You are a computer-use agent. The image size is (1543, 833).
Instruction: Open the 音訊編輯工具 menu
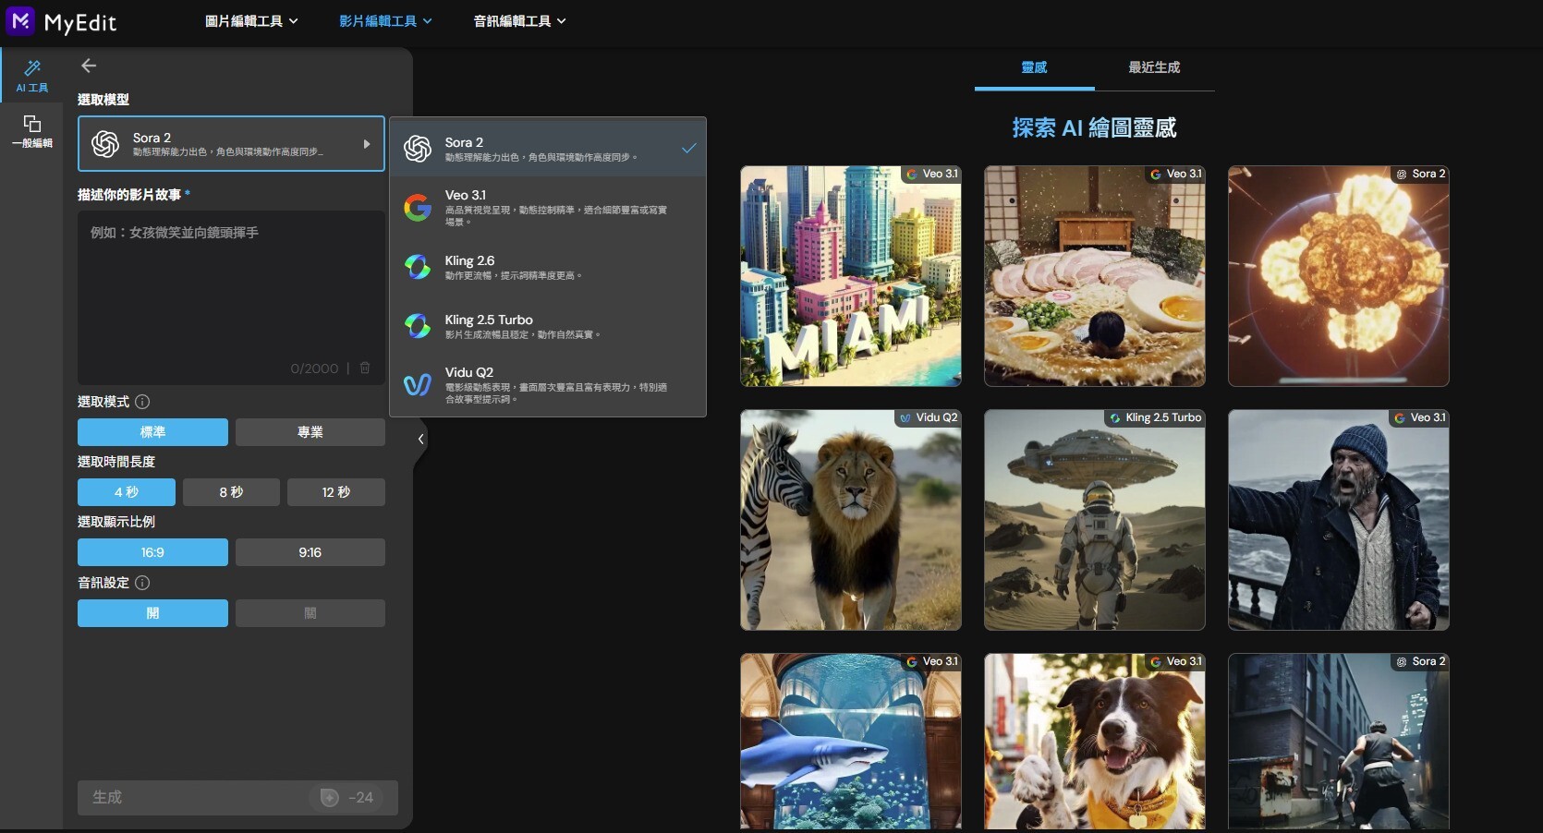tap(519, 21)
